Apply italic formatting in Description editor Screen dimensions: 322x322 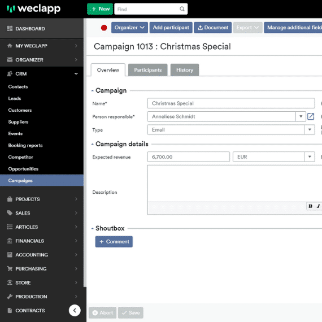[318, 206]
